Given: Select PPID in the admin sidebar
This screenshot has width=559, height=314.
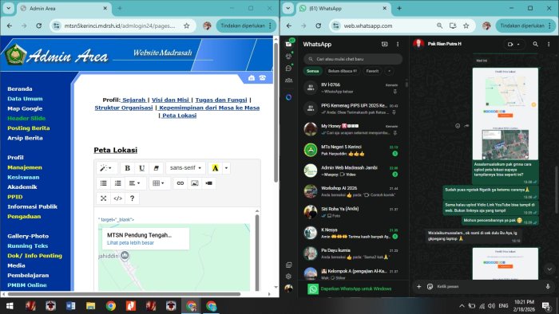Looking at the screenshot, I should (15, 197).
